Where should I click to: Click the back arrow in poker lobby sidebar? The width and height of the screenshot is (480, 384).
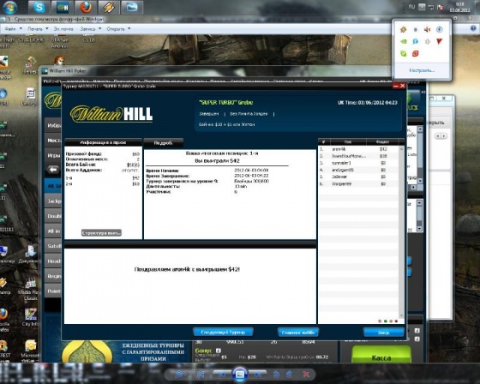click(53, 170)
